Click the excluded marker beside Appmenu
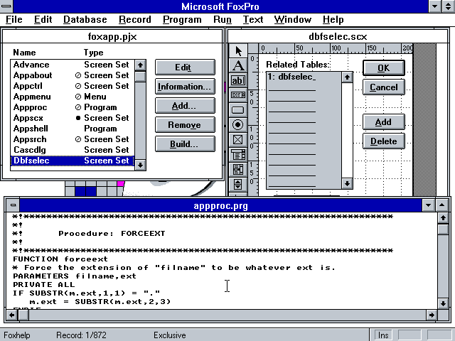 pyautogui.click(x=77, y=97)
